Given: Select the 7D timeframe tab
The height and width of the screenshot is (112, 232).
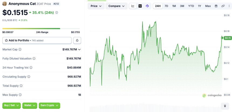Looking at the screenshot, I should point(166,6).
